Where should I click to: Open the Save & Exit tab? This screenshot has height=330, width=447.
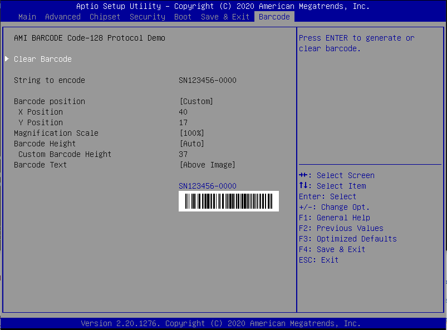point(225,17)
